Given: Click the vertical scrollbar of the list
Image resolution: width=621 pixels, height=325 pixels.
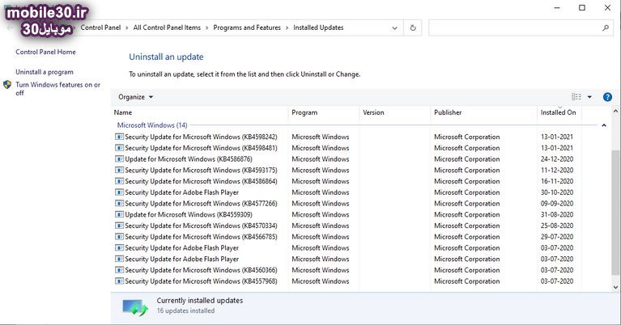Looking at the screenshot, I should coord(615,202).
